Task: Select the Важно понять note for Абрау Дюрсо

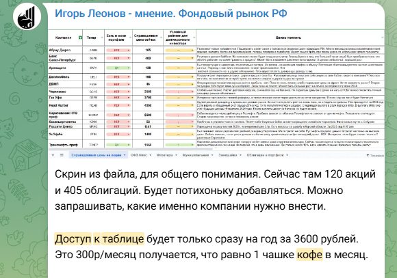Action: [x=290, y=50]
